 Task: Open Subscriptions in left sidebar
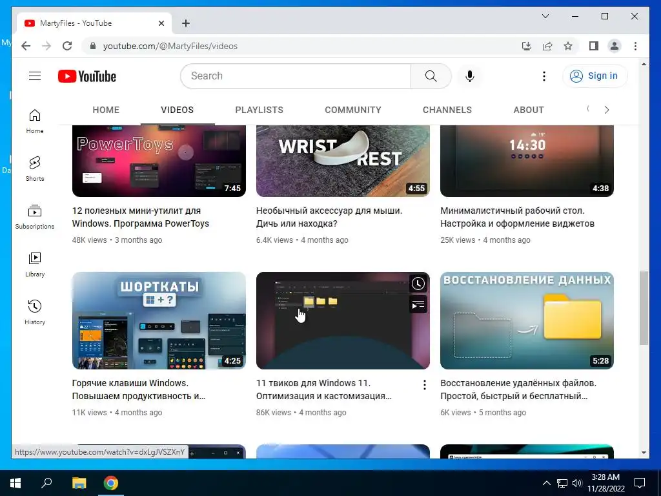pos(35,217)
